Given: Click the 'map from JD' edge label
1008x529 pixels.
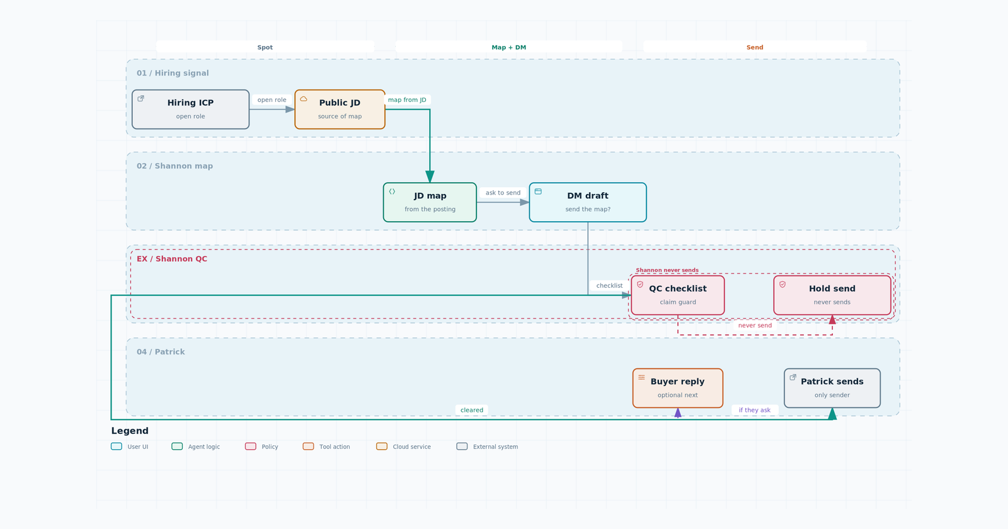Looking at the screenshot, I should click(x=407, y=100).
